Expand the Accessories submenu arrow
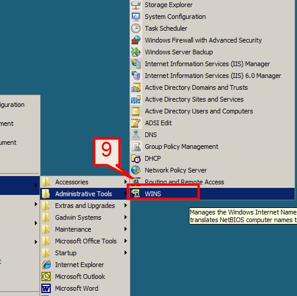The height and width of the screenshot is (296, 297). (126, 181)
